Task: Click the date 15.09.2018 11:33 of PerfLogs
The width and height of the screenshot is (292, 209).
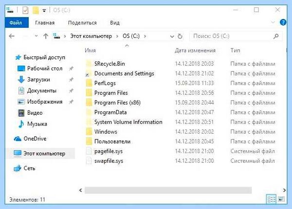Action: pyautogui.click(x=194, y=83)
